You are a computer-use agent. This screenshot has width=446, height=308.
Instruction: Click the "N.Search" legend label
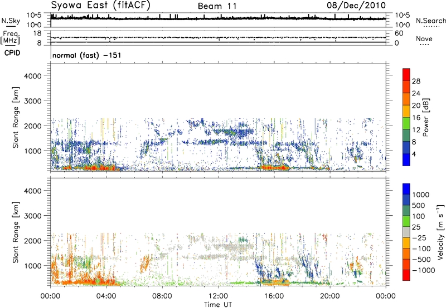pos(430,21)
